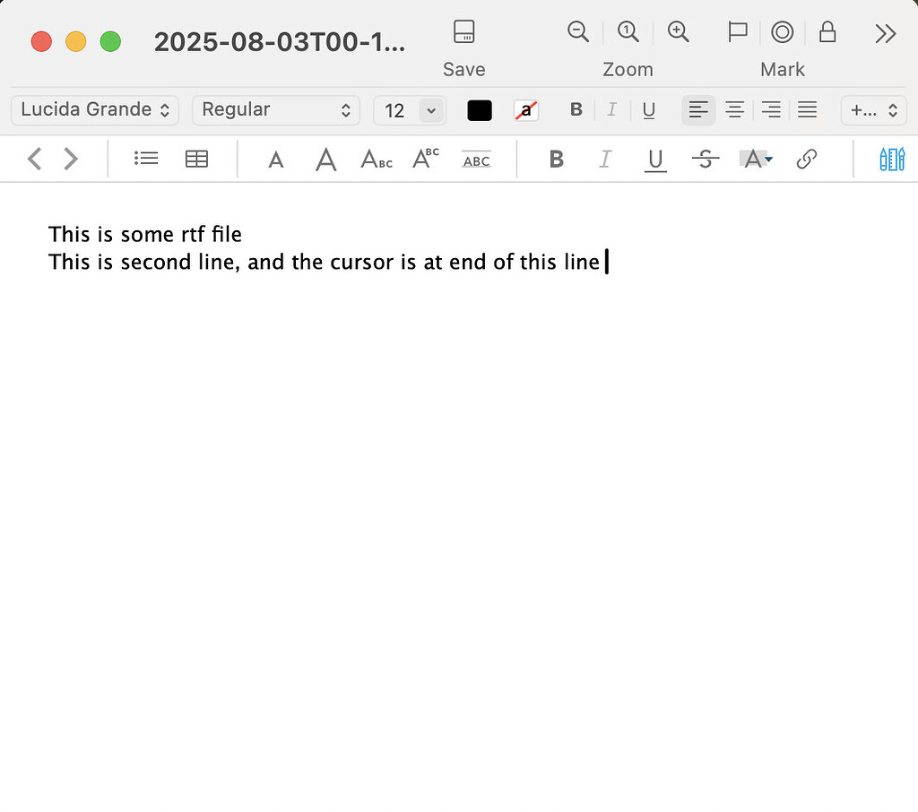Add a flag mark to the document
Viewport: 918px width, 812px height.
(737, 32)
